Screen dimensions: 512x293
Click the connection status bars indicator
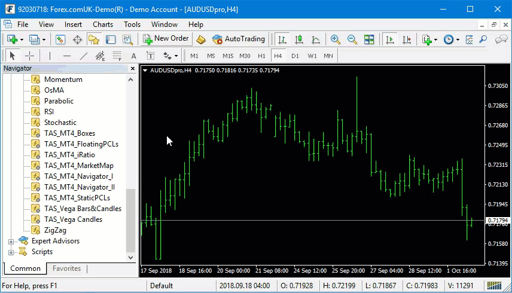(x=494, y=286)
